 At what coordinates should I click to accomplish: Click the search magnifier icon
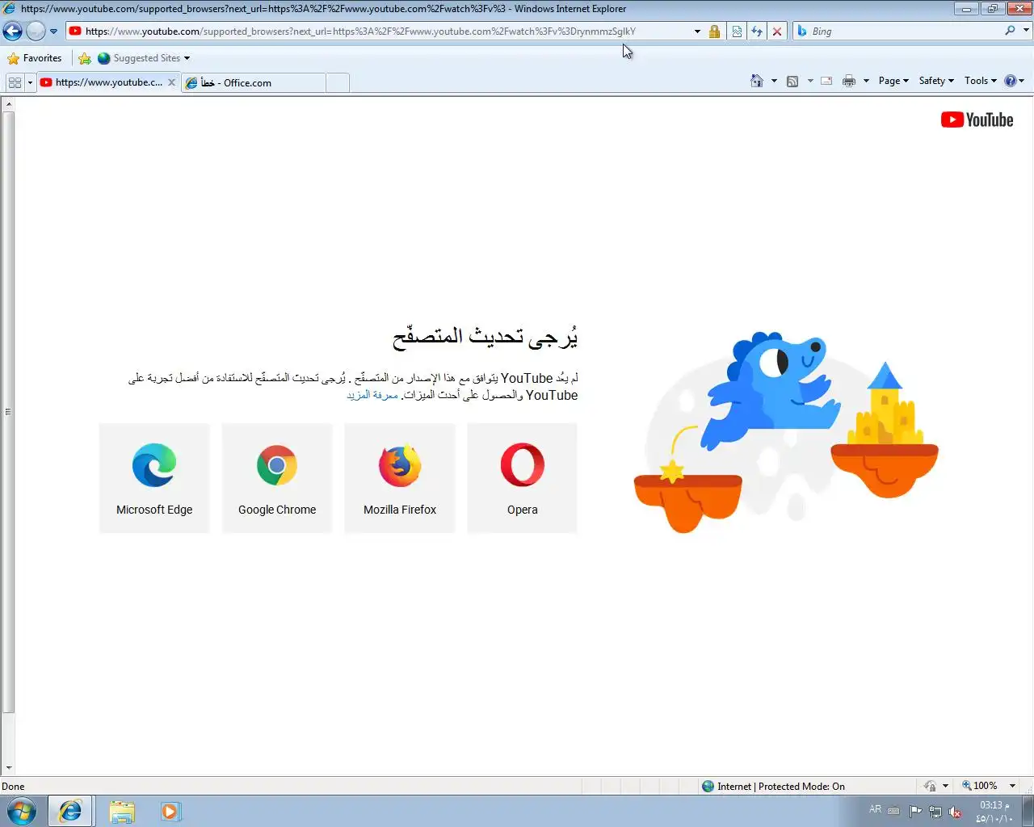click(x=1010, y=31)
